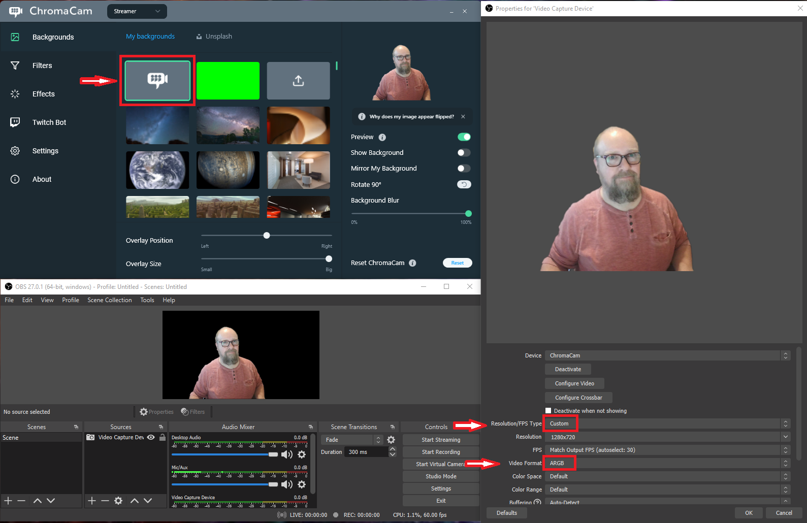Click the Start Recording button
This screenshot has width=807, height=523.
point(440,452)
